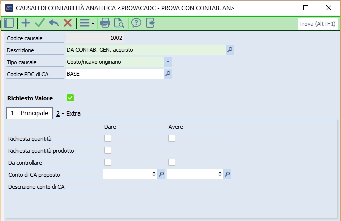Open print preview with magnifier page icon
The height and width of the screenshot is (221, 341).
(x=119, y=23)
